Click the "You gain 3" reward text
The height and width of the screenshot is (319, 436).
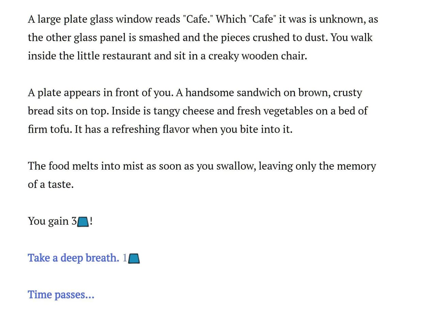point(52,221)
